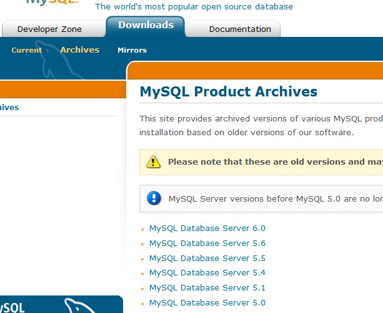The height and width of the screenshot is (313, 383).
Task: Click the MySQL logo at top
Action: 52,3
